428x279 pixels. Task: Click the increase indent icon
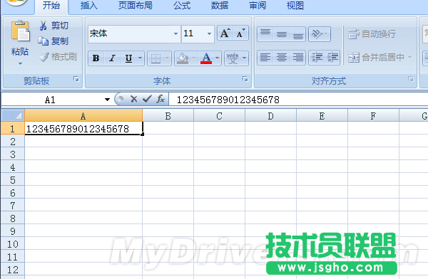click(332, 58)
